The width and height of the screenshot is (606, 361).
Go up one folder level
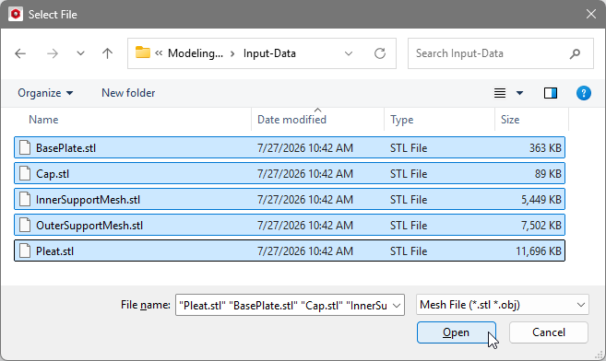(x=107, y=53)
